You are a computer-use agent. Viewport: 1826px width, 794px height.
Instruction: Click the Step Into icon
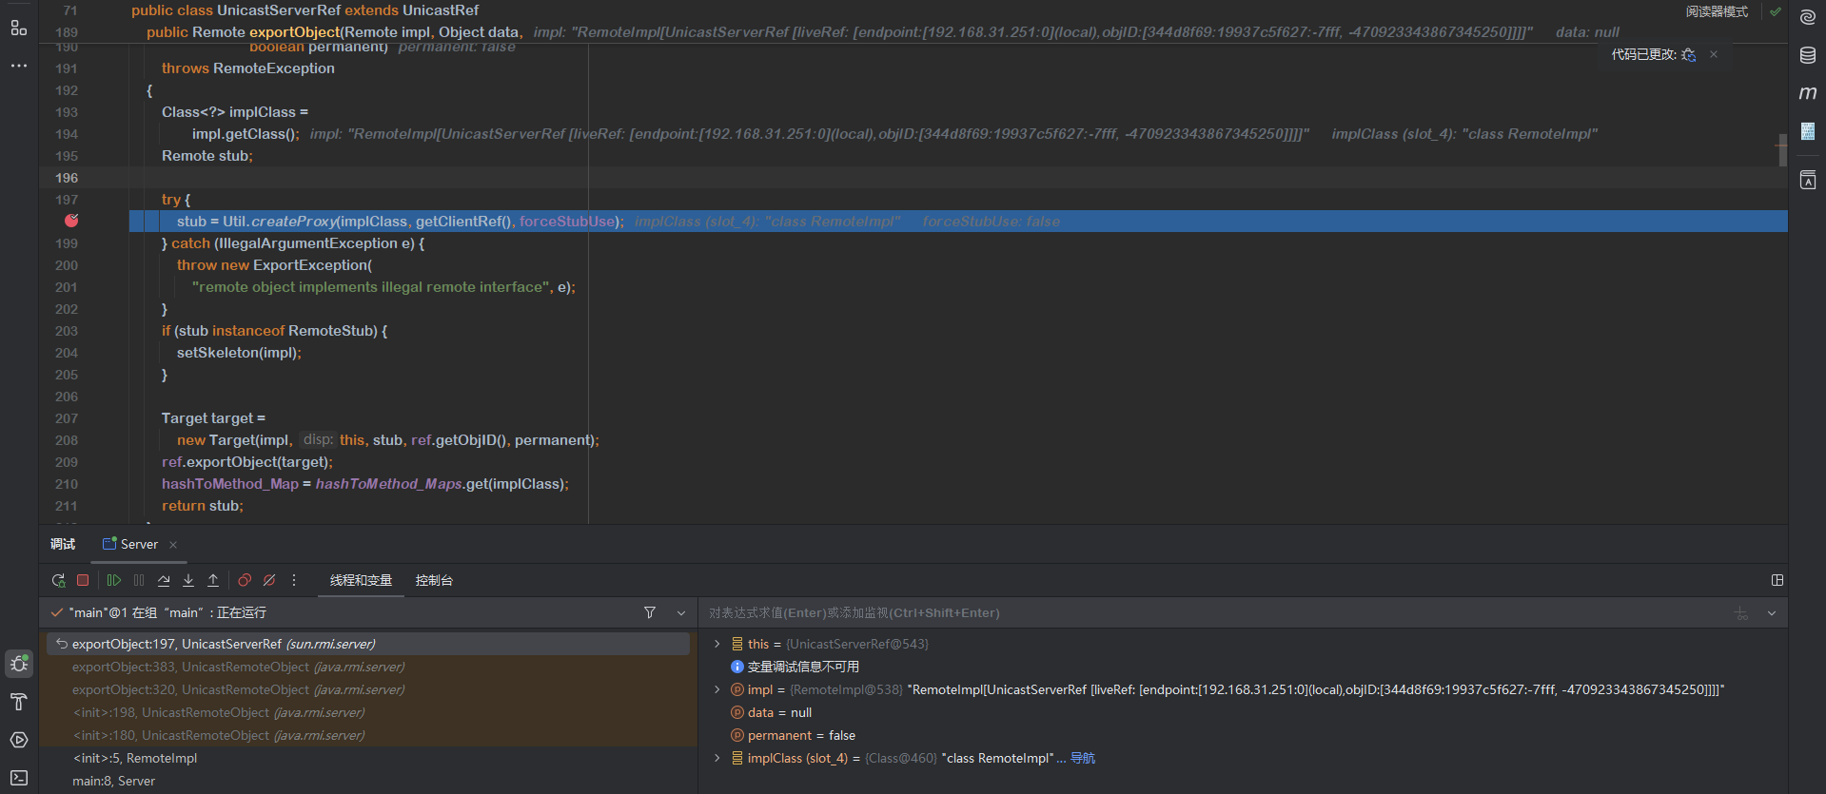pos(188,580)
